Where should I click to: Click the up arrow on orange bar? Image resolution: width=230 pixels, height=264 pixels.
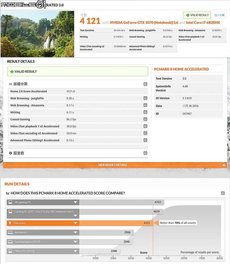[x=224, y=165]
